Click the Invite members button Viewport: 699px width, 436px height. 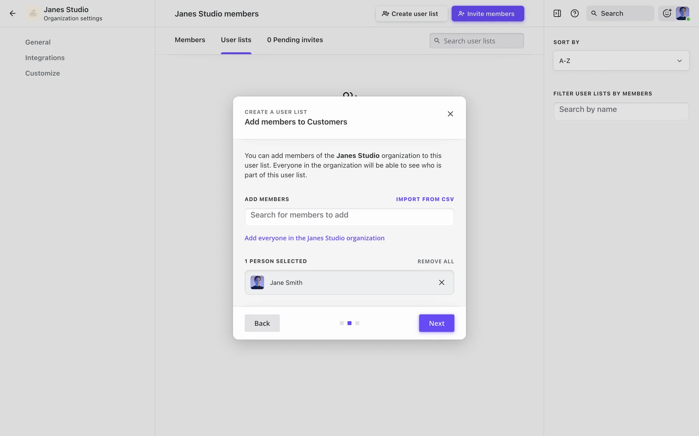pyautogui.click(x=487, y=13)
